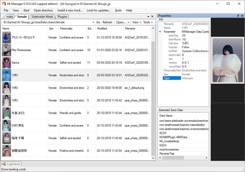Select com.deathweasel.bepinex.materialeditor entry
The height and width of the screenshot is (172, 245).
pos(182,125)
